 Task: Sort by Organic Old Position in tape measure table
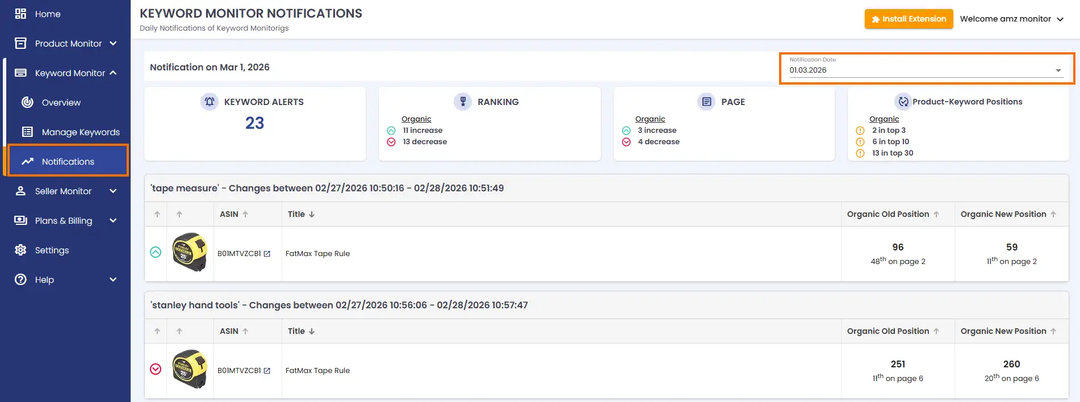click(893, 214)
